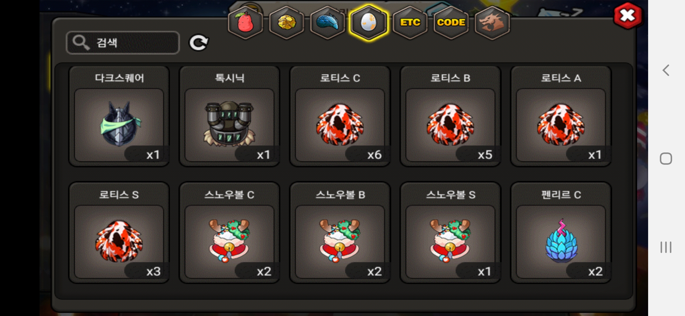Open the ETC tab
Viewport: 685px width, 316px height.
(x=410, y=23)
